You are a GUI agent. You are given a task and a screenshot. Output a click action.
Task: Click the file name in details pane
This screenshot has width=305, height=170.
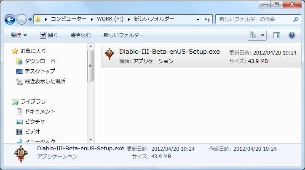80,148
